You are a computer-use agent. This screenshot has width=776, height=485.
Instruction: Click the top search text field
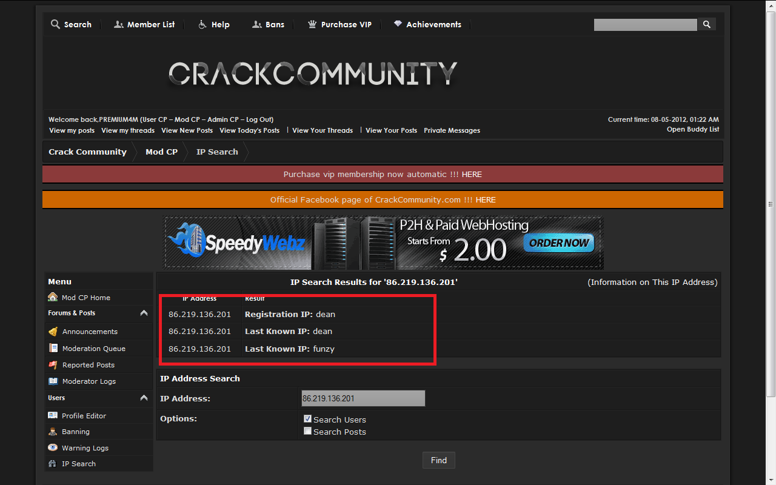646,24
